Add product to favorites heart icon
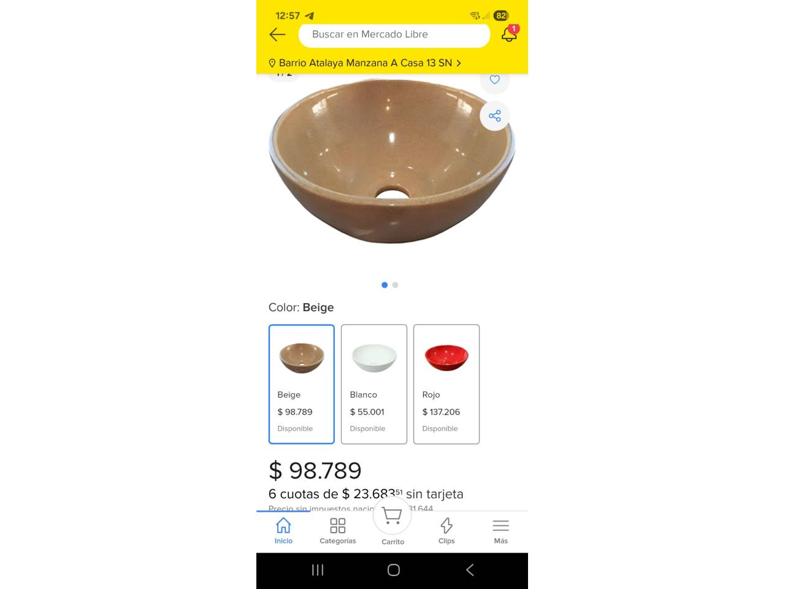Image resolution: width=785 pixels, height=589 pixels. click(x=494, y=80)
